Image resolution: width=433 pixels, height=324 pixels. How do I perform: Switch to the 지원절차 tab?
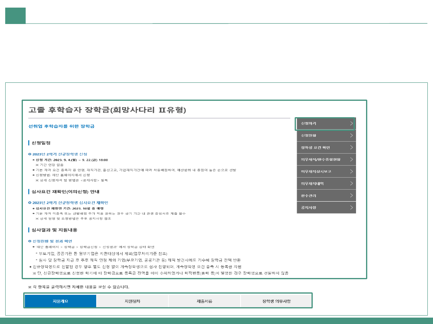pos(132,301)
